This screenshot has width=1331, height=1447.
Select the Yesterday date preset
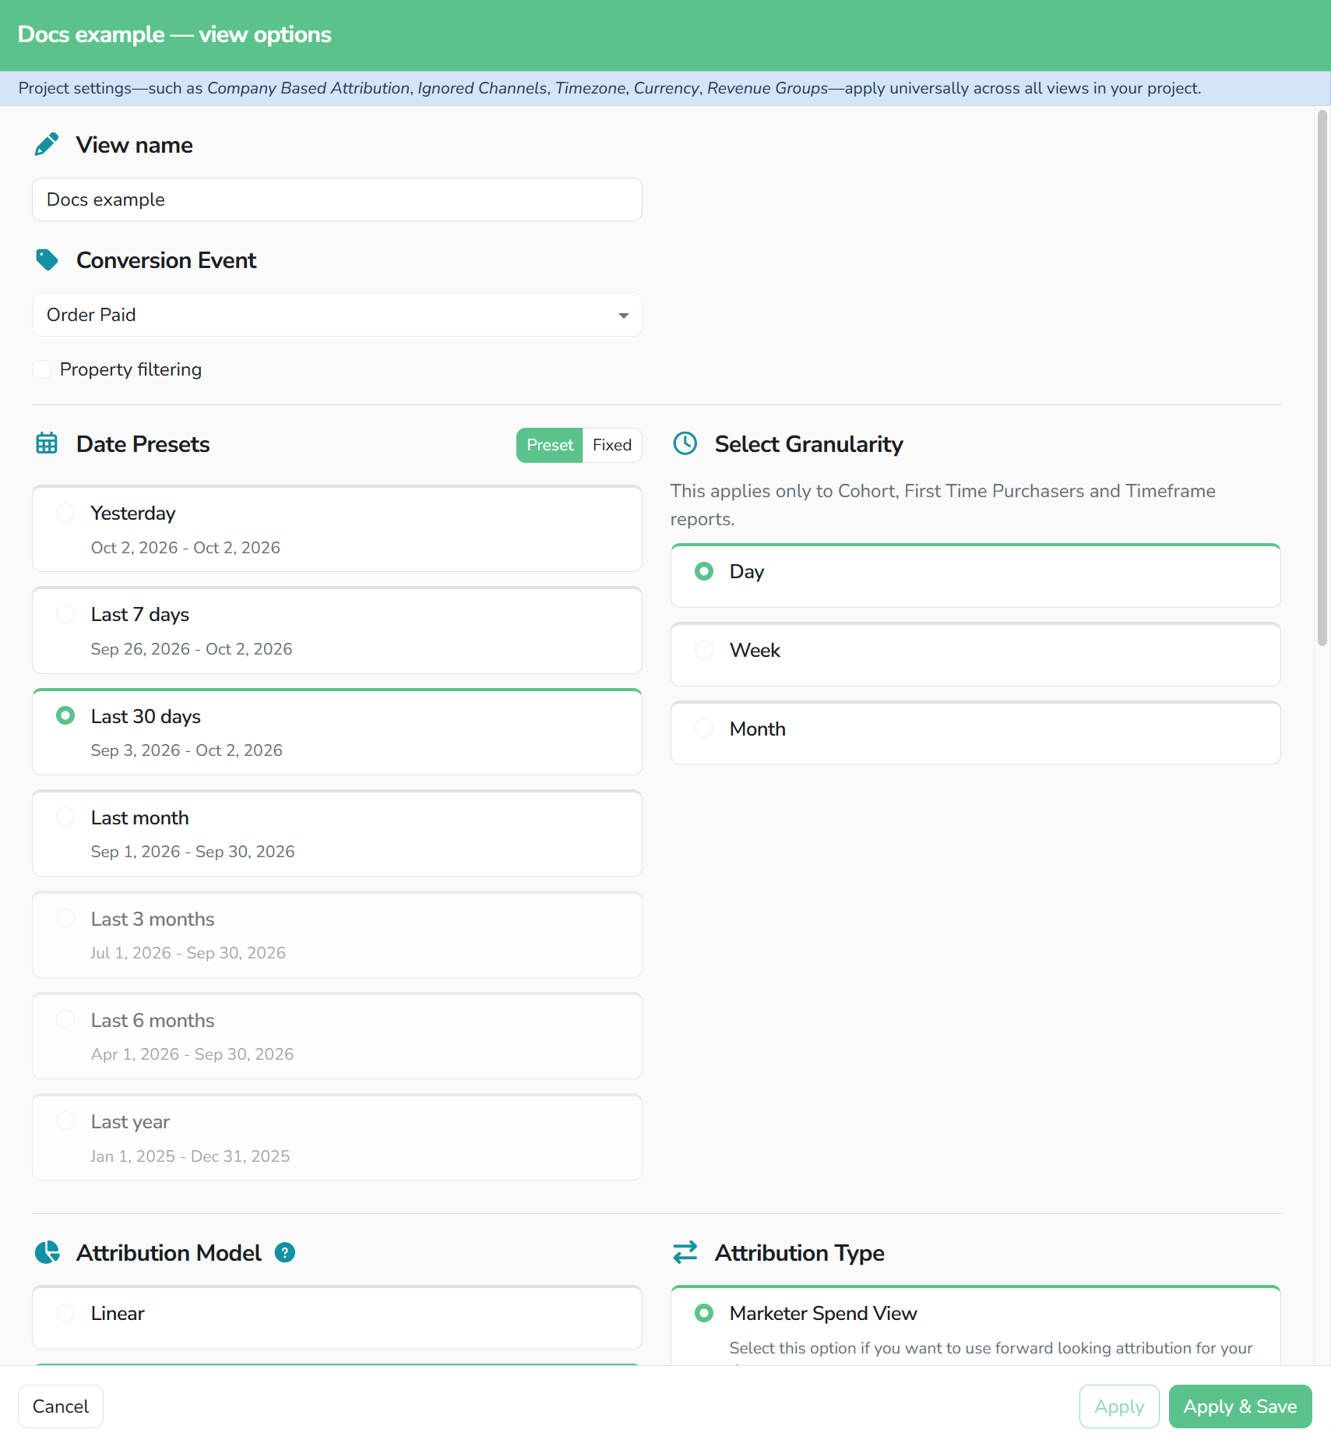(x=337, y=529)
